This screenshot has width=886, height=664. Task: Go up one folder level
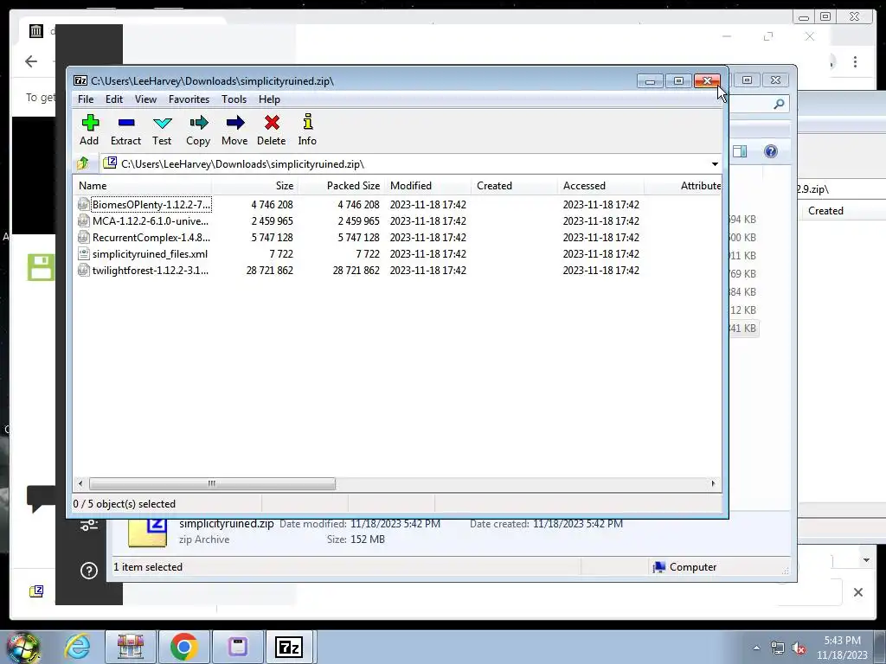(x=83, y=163)
